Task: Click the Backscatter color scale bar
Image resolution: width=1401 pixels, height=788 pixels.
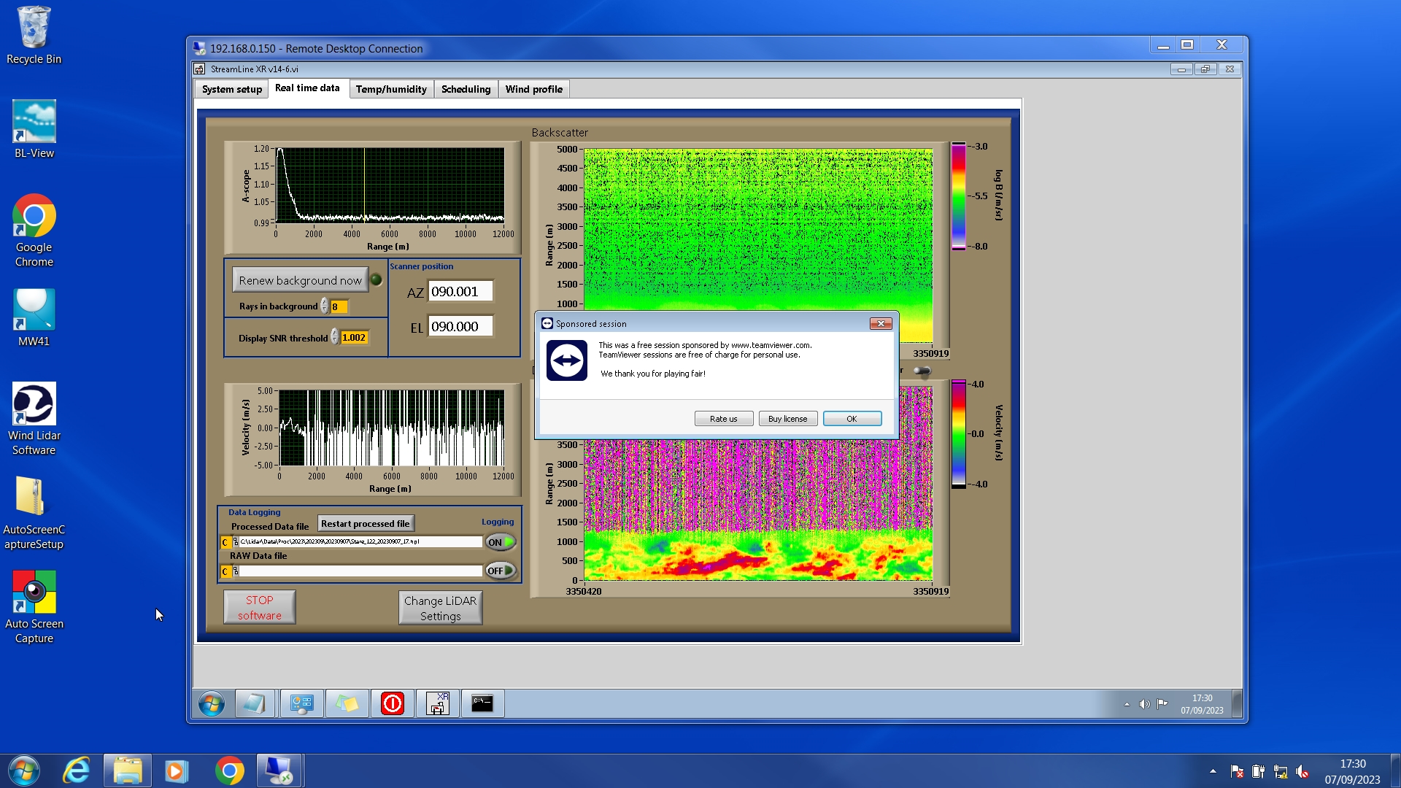Action: click(x=958, y=196)
